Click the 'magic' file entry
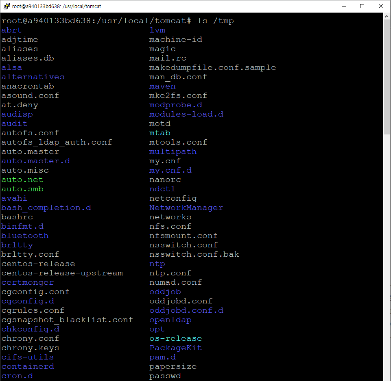Image resolution: width=391 pixels, height=381 pixels. tap(162, 49)
